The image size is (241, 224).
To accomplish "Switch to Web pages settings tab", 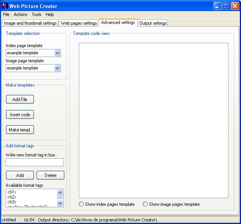I will 79,23.
